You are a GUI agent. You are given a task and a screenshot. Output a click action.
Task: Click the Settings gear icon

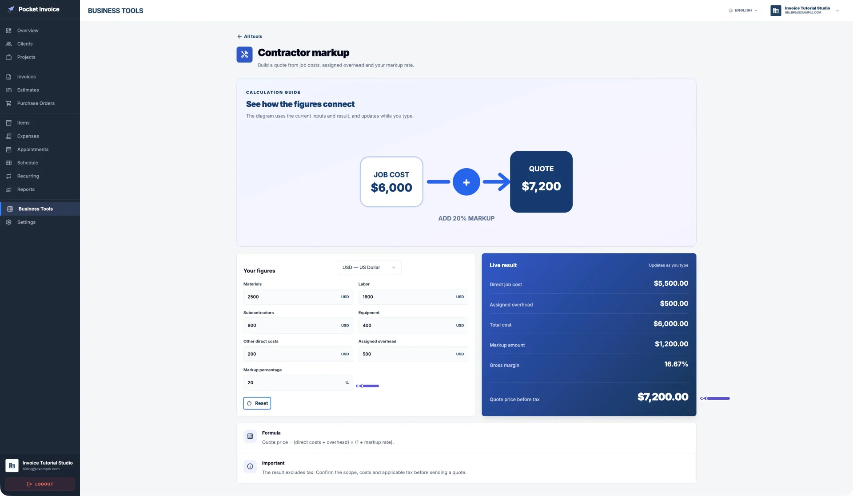tap(8, 222)
